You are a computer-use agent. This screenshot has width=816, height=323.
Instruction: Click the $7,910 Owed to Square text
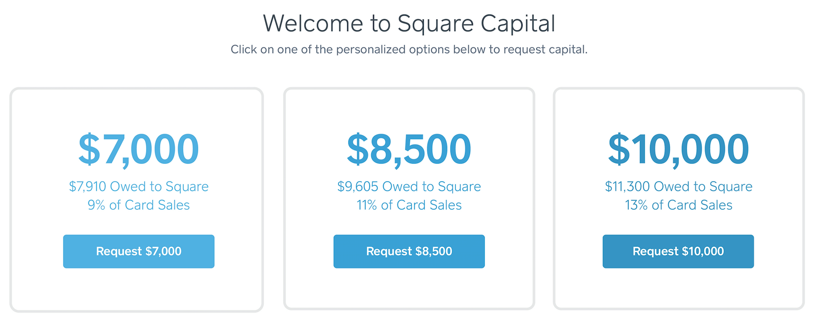pos(139,186)
